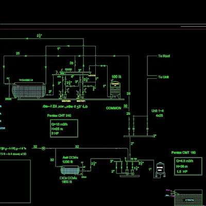Image resolution: width=206 pixels, height=206 pixels.
Task: Click the 100 lit pressure vessel symbol
Action: tap(115, 90)
